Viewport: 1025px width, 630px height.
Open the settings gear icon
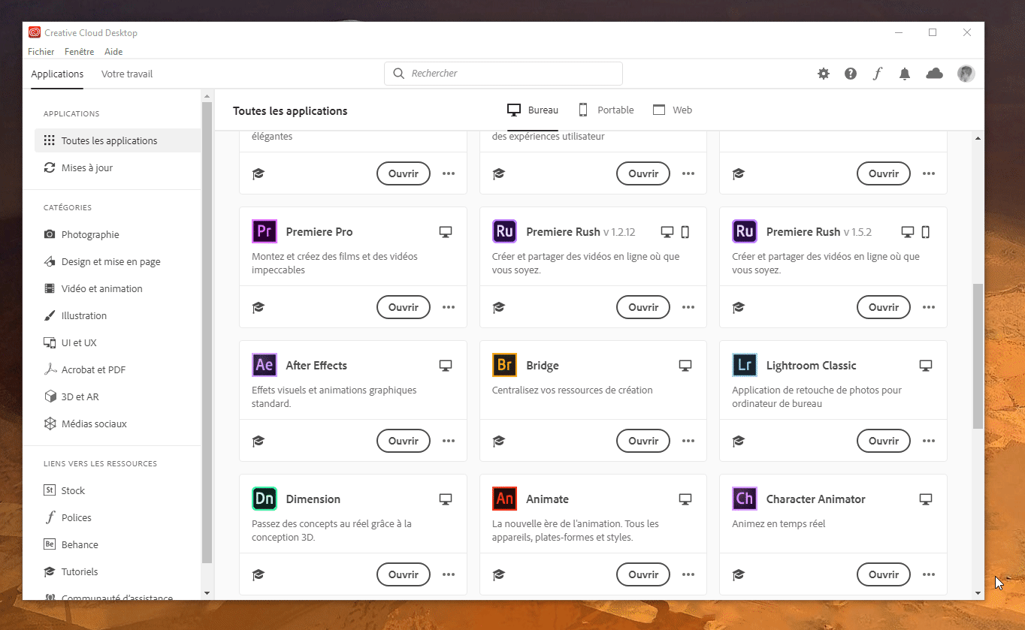pyautogui.click(x=824, y=74)
